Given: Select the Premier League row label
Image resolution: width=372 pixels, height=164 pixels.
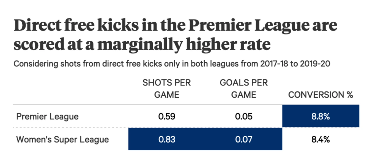Looking at the screenshot, I should (47, 117).
